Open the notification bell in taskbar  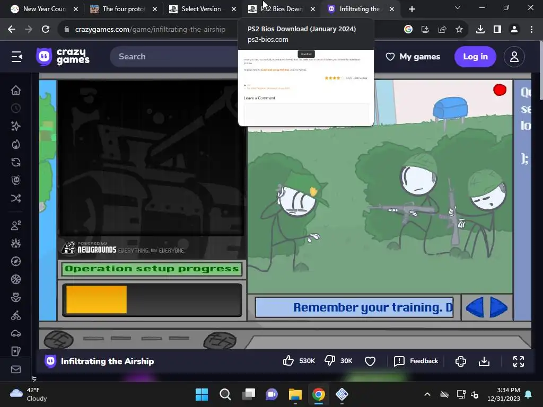(529, 394)
